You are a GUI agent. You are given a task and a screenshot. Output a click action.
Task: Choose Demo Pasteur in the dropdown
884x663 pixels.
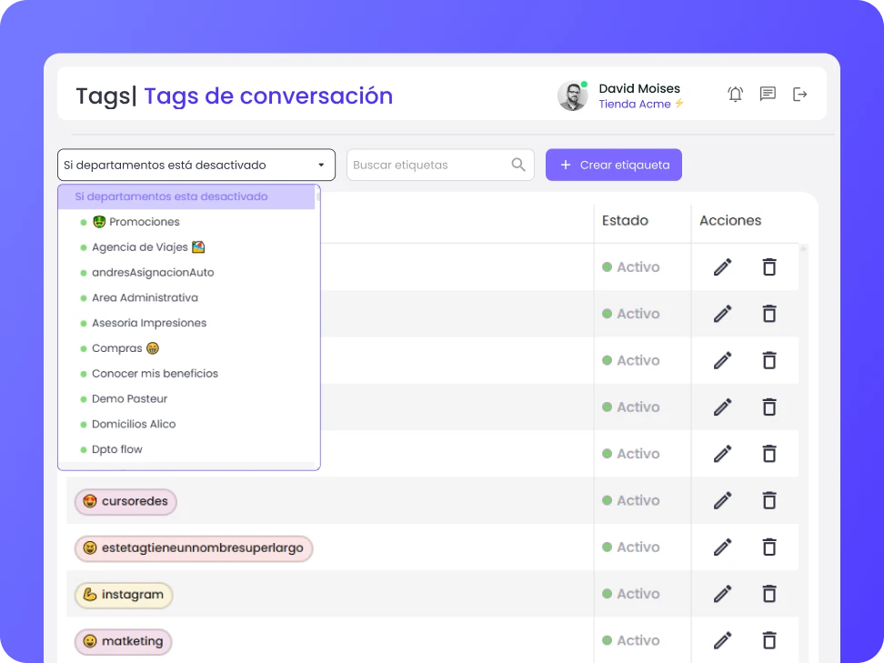point(131,398)
